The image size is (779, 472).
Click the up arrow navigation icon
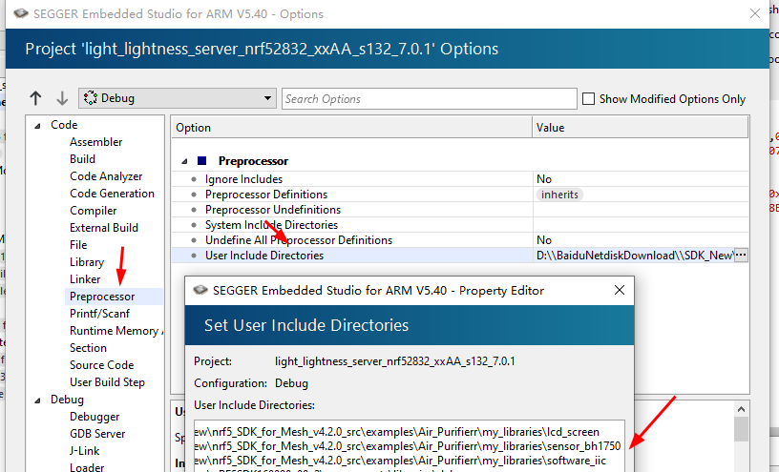(35, 98)
